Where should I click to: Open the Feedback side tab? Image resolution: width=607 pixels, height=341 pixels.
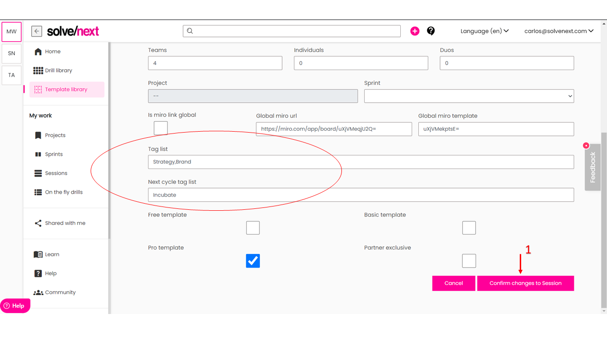(x=593, y=167)
